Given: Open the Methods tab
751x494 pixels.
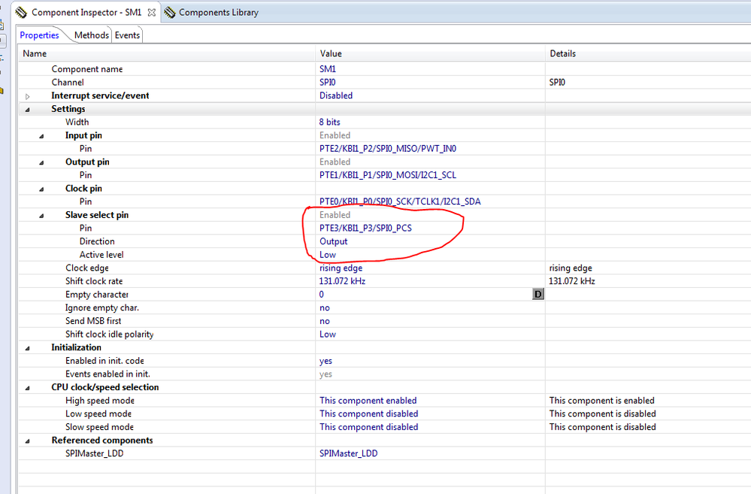Looking at the screenshot, I should (x=92, y=35).
